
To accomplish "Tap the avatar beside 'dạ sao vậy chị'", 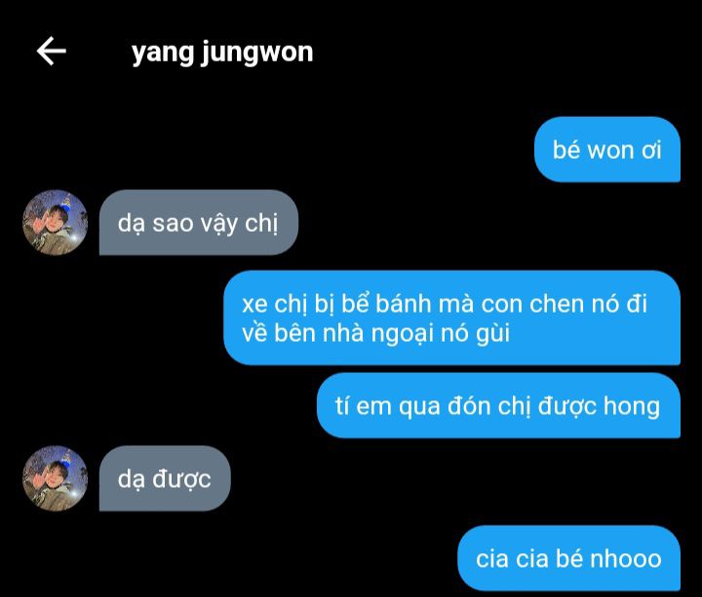I will tap(55, 222).
